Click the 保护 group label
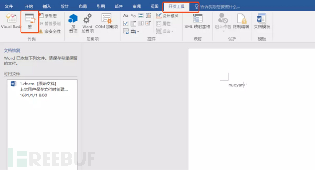This screenshot has width=315, height=170. (232, 39)
